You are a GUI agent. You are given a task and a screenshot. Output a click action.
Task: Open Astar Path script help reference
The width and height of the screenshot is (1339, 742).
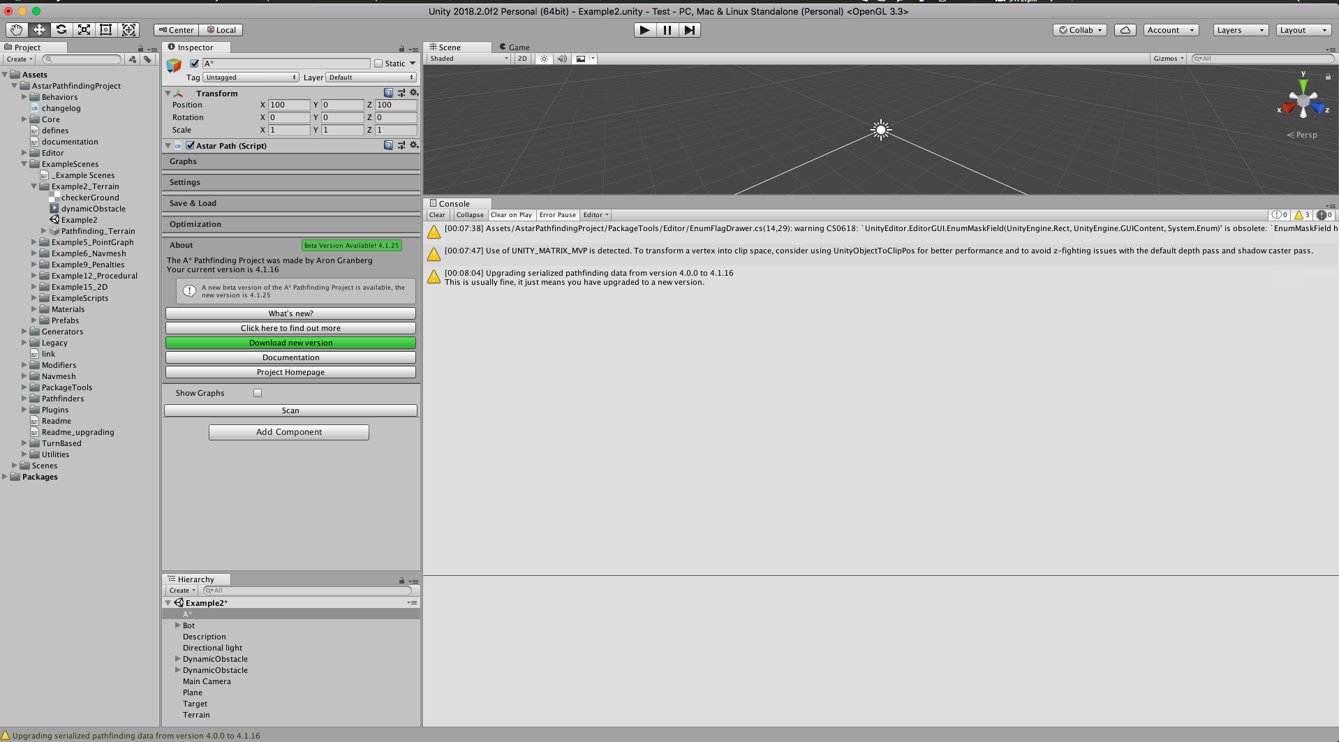pos(388,145)
